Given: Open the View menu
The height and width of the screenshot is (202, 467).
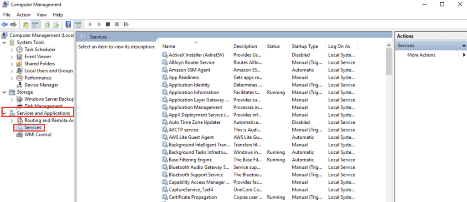Looking at the screenshot, I should pyautogui.click(x=42, y=15).
